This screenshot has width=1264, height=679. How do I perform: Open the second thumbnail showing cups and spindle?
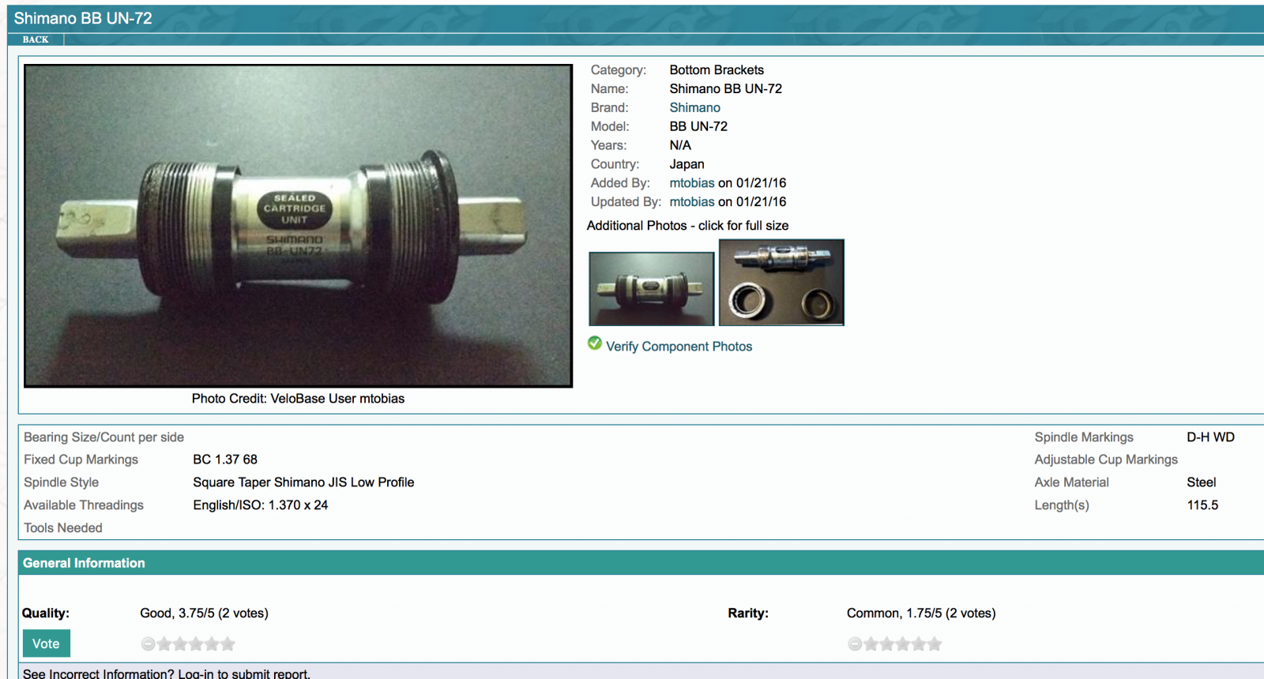781,283
